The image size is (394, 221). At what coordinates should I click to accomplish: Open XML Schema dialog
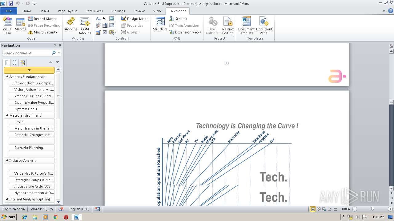pyautogui.click(x=178, y=19)
